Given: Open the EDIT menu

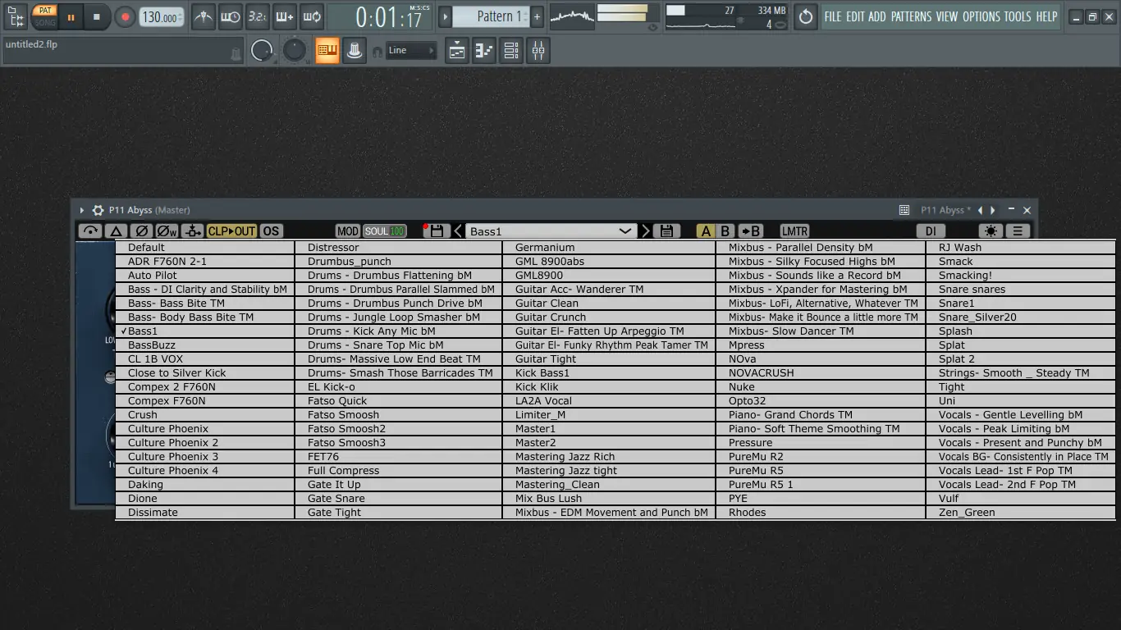Looking at the screenshot, I should (855, 16).
